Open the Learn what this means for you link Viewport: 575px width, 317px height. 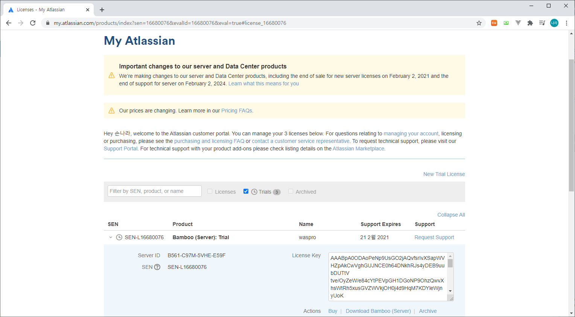(263, 83)
